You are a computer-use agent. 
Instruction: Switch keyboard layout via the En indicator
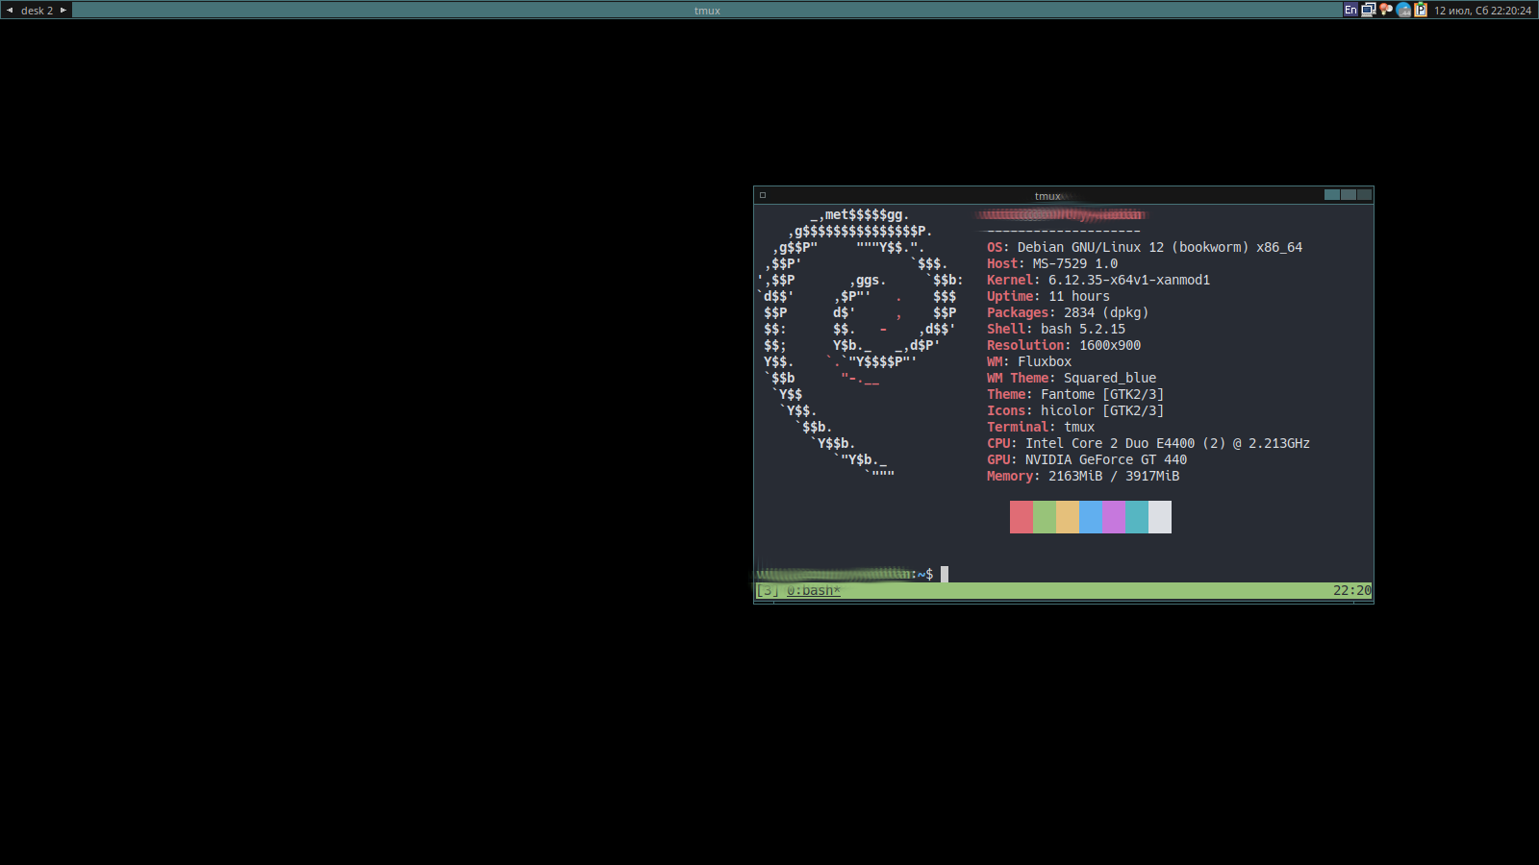1350,10
